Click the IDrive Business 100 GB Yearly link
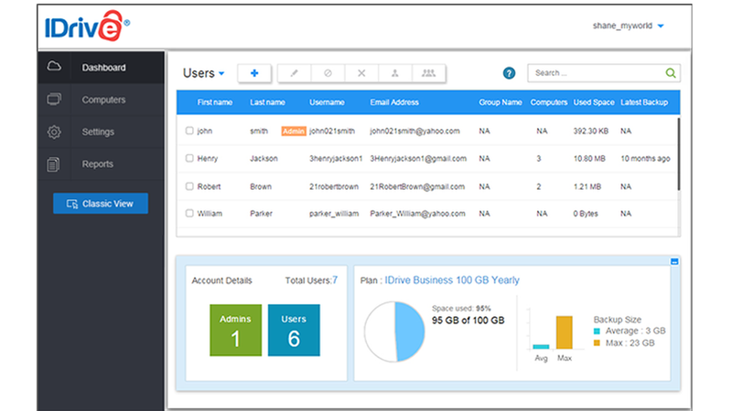The height and width of the screenshot is (411, 732). pos(452,280)
